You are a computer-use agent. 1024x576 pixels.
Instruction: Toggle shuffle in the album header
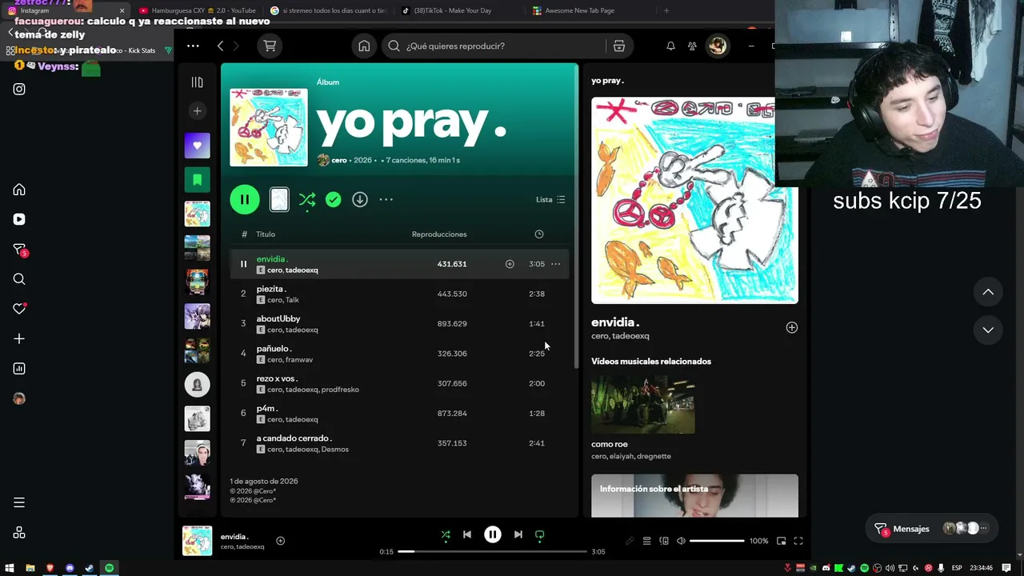(x=307, y=200)
